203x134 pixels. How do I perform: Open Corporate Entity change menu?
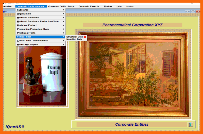(61, 6)
